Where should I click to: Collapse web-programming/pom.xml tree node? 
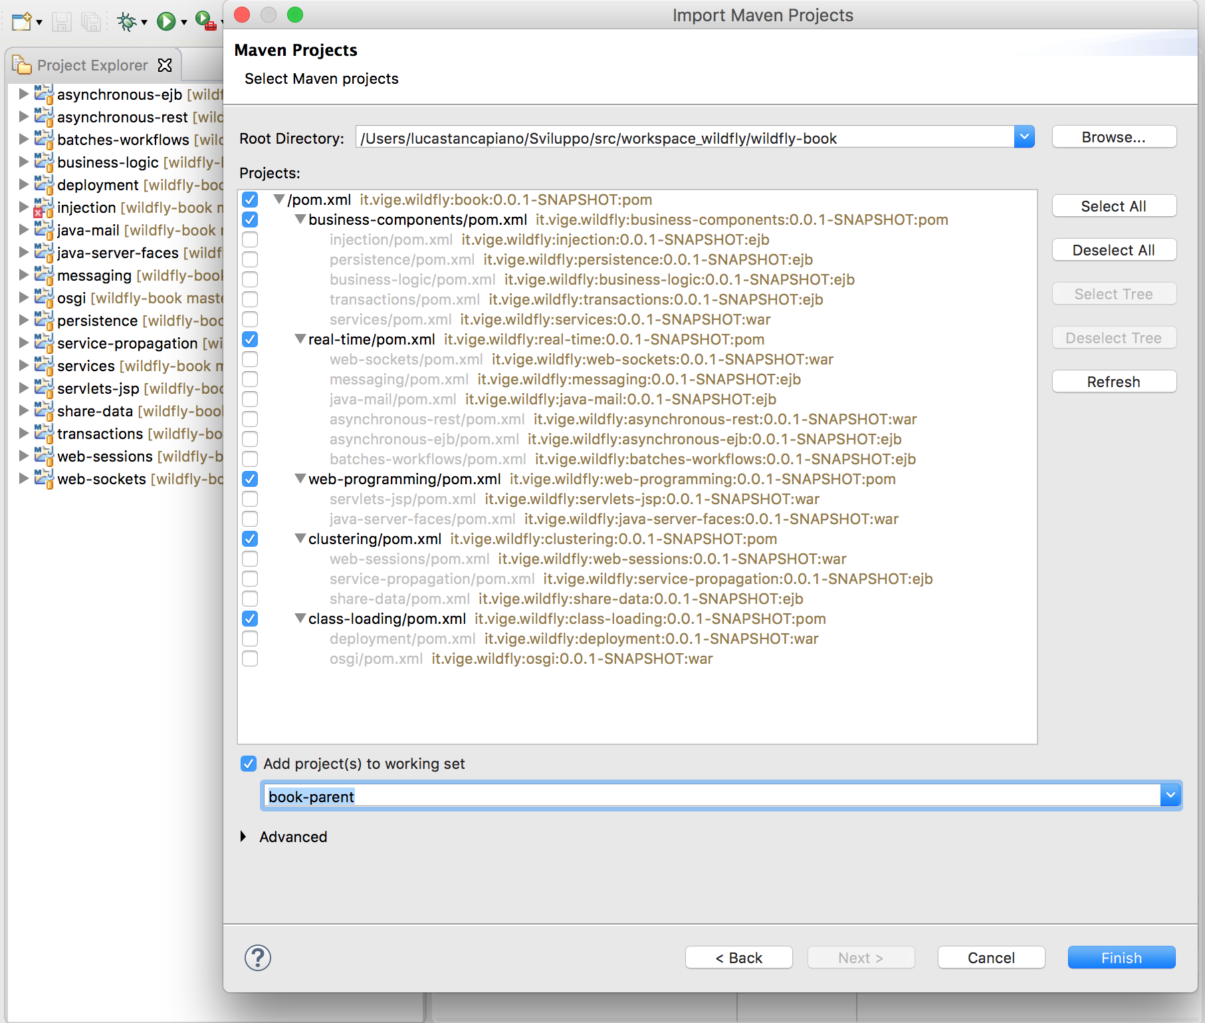click(x=300, y=478)
